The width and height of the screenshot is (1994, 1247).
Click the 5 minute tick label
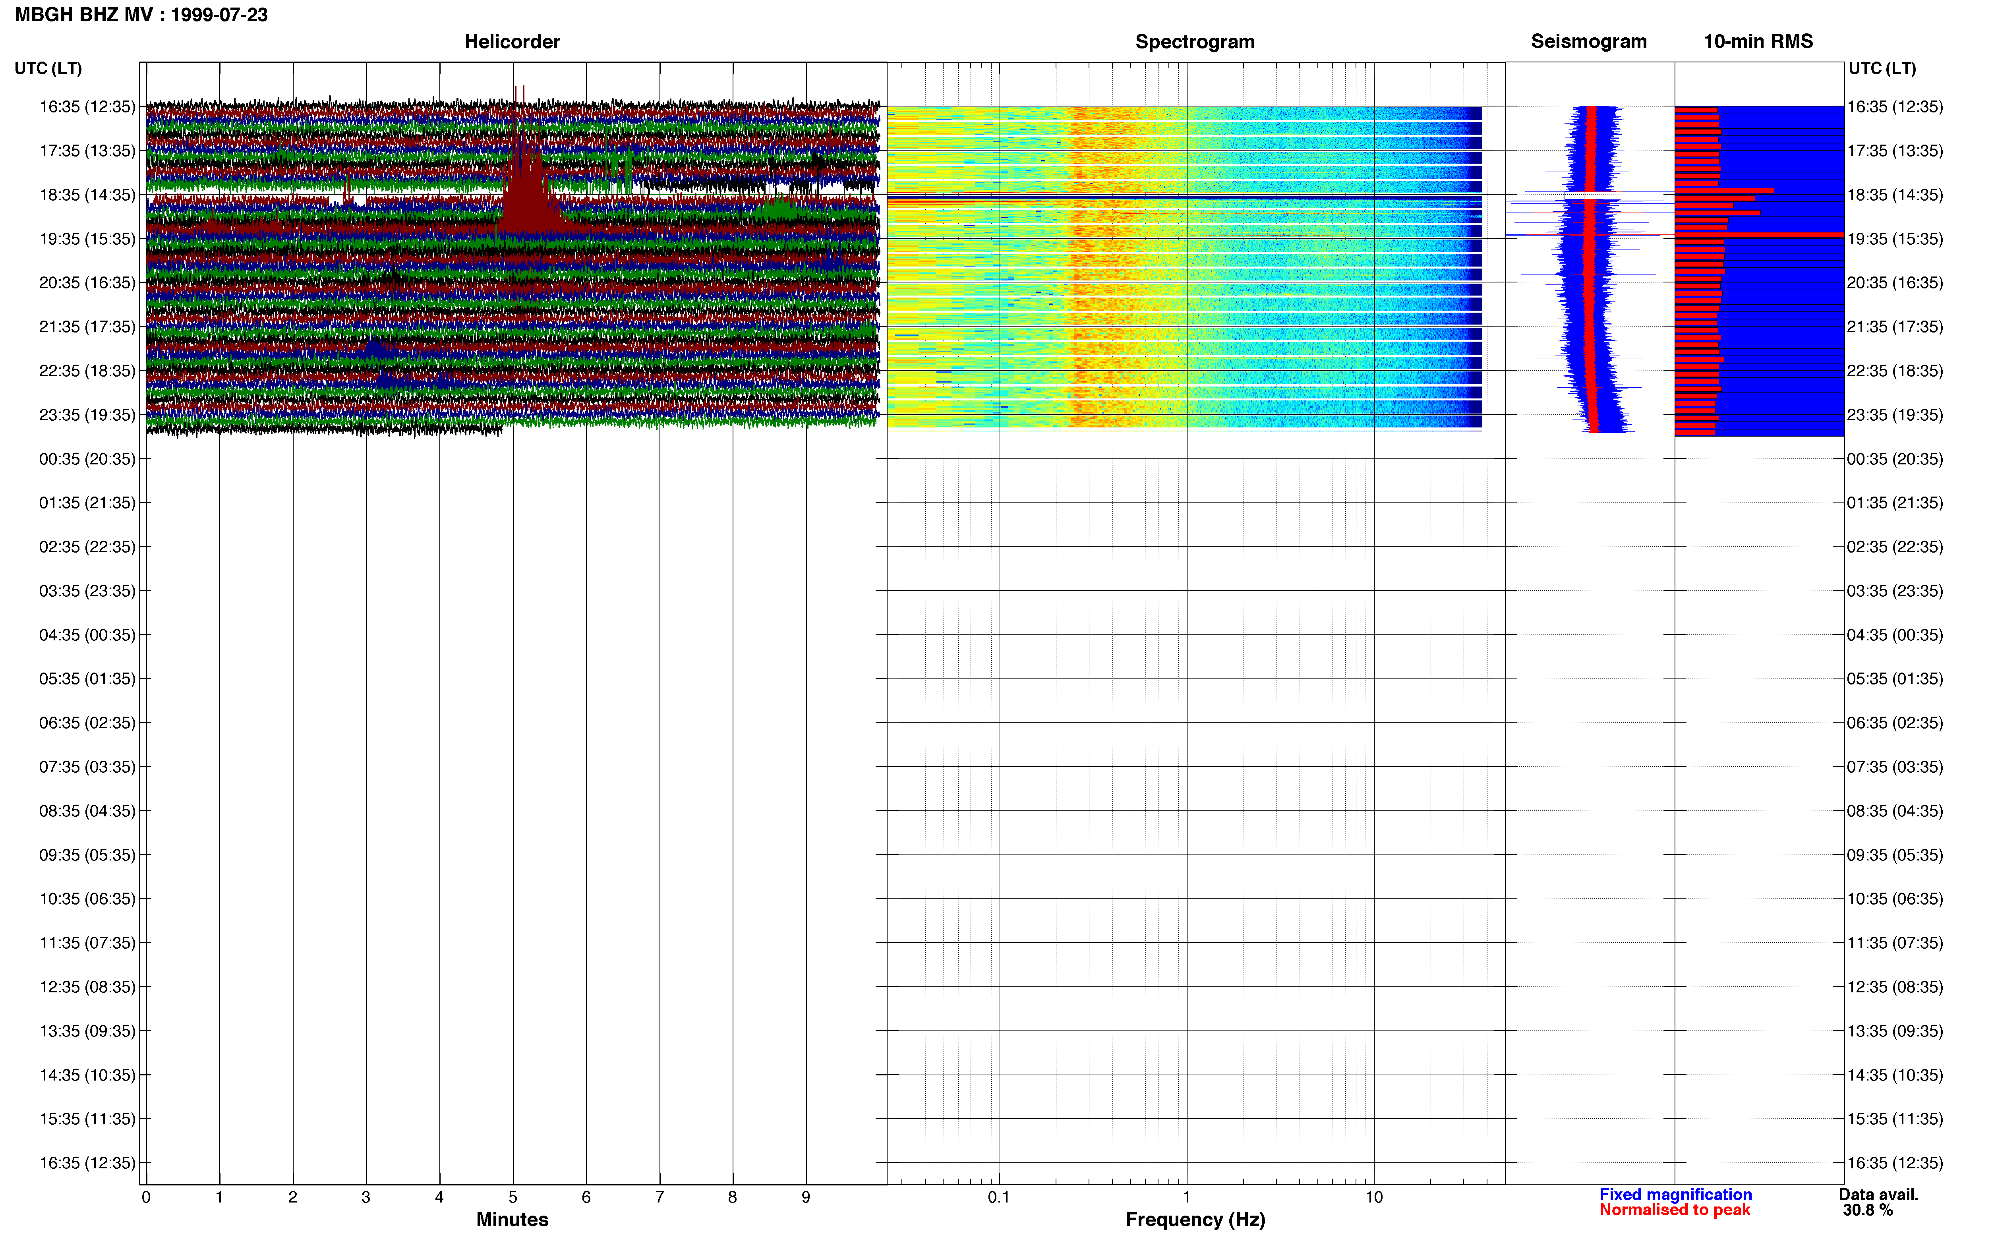click(513, 1197)
